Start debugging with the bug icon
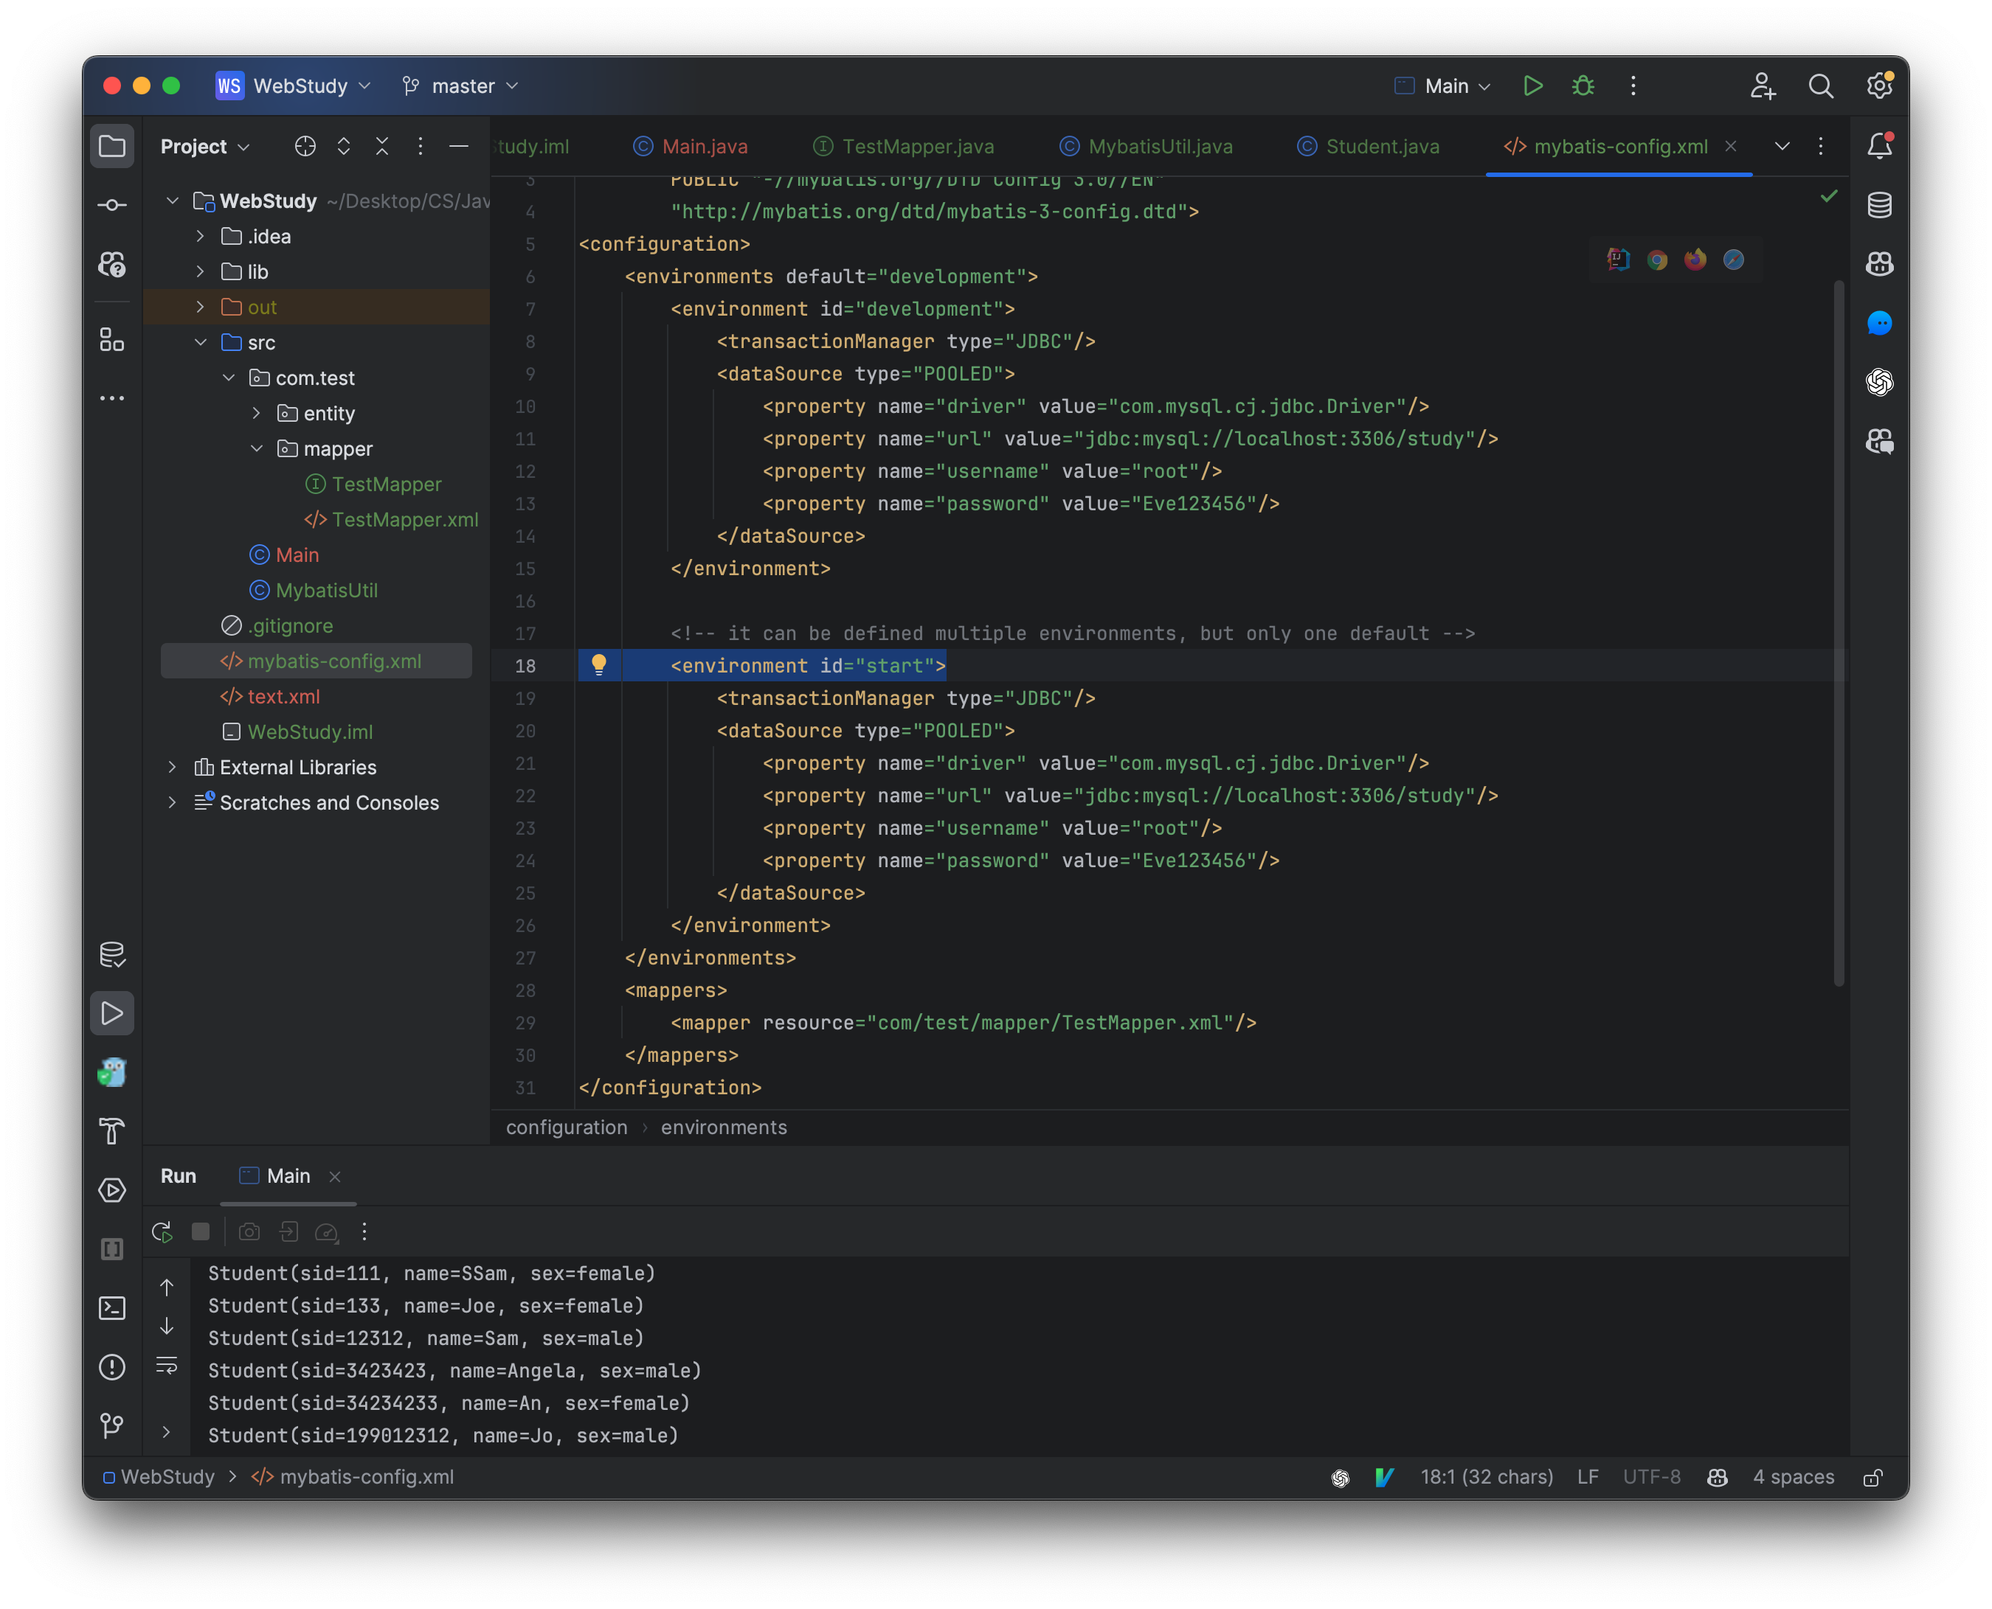The width and height of the screenshot is (1992, 1609). click(1583, 86)
